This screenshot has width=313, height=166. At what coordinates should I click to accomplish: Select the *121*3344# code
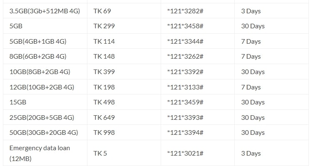[x=185, y=41]
